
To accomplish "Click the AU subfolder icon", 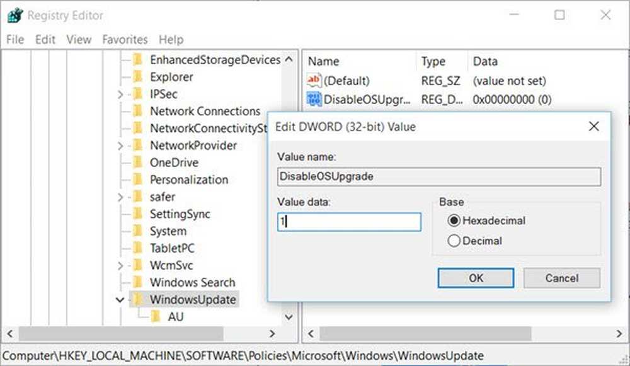I will tap(156, 317).
